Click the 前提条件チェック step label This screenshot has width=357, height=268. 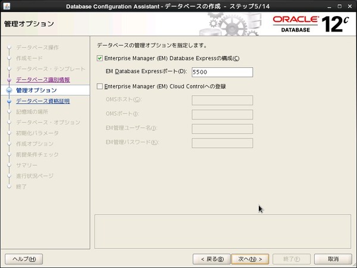37,155
